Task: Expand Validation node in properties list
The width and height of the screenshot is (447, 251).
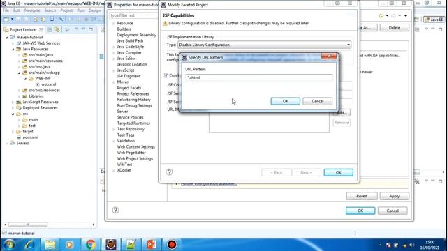Action: (114, 141)
